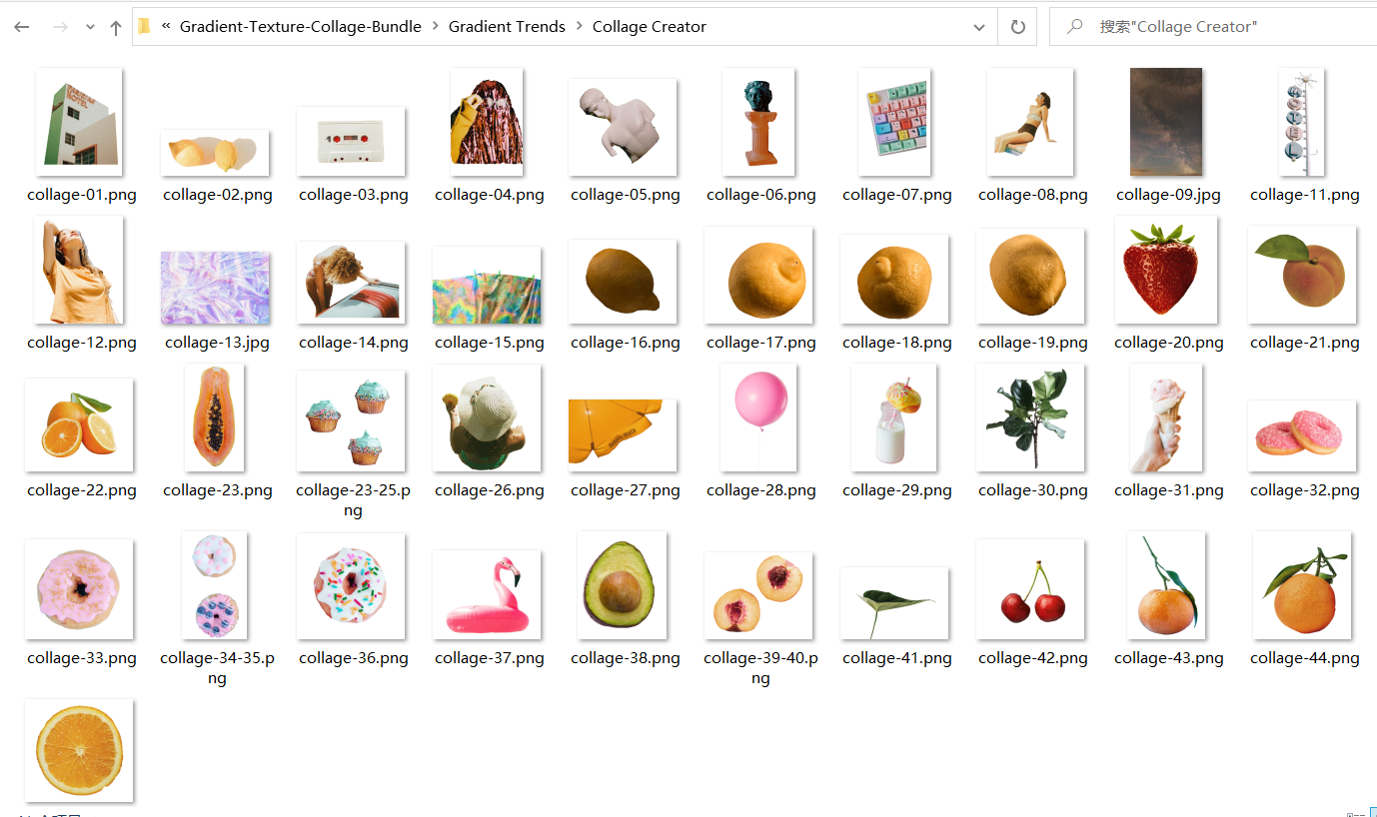The height and width of the screenshot is (817, 1377).
Task: Click the search Collage Creator field
Action: pos(1214,27)
